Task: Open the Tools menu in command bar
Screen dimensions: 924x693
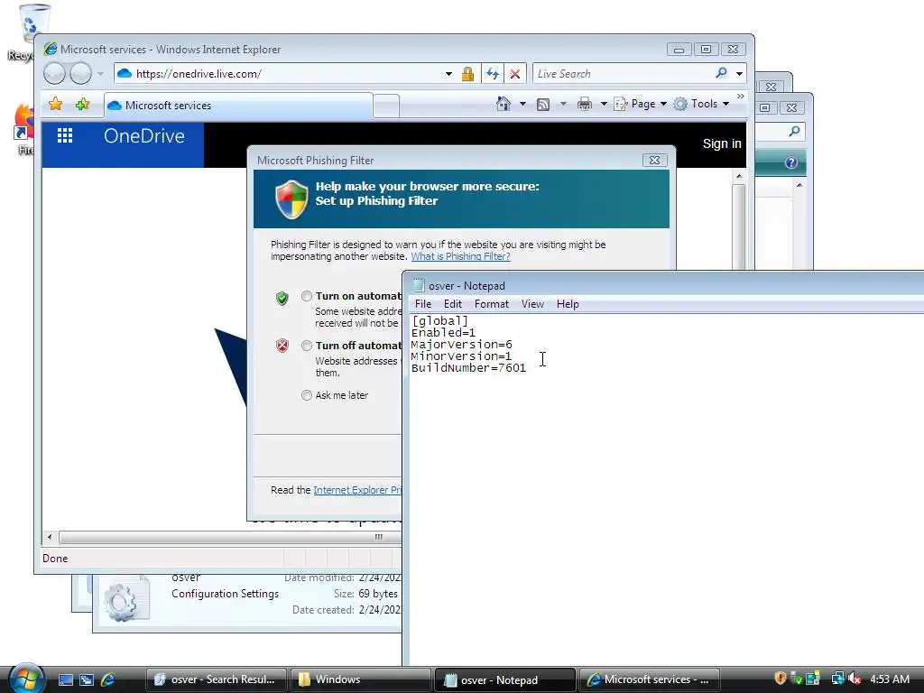Action: pos(702,104)
